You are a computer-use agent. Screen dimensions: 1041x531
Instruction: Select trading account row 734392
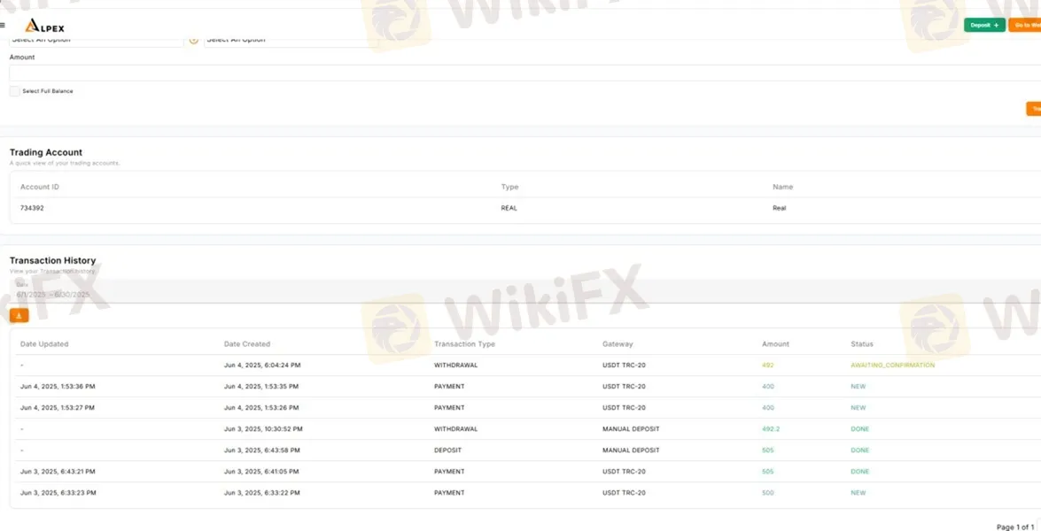33,208
